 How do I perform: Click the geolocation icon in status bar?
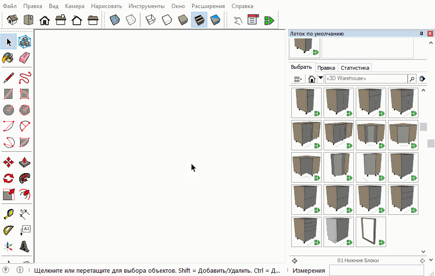pyautogui.click(x=6, y=270)
